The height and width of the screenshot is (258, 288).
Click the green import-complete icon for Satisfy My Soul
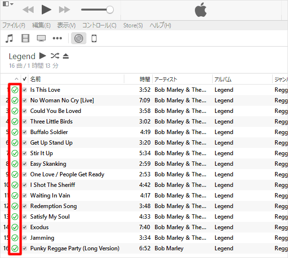coord(15,217)
